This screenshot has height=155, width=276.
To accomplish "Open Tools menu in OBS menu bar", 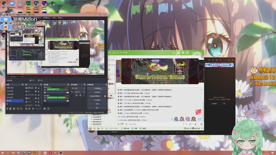I will pos(54,18).
